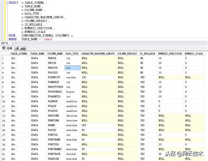
Task: Select the IS_NULLABLE column header
Action: tap(147, 54)
